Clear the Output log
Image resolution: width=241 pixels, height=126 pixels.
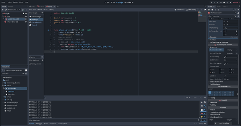202,102
